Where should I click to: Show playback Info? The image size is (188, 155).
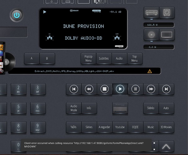coord(89,108)
